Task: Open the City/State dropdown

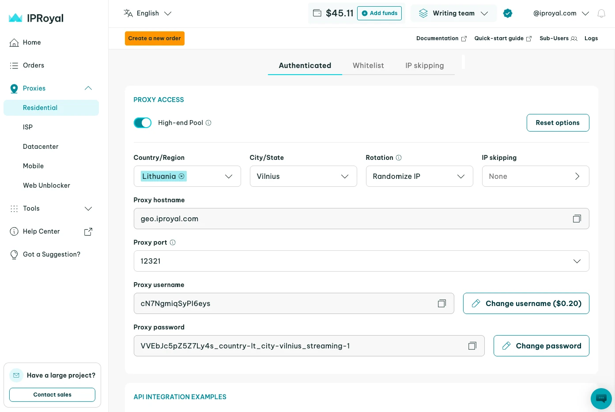Action: coord(303,176)
